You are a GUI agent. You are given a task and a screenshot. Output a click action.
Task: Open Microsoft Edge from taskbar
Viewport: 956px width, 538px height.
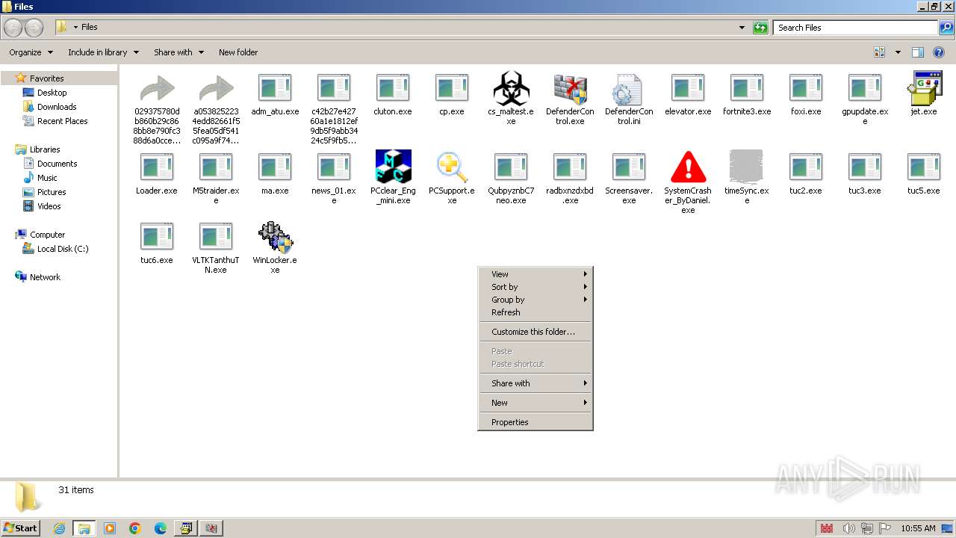coord(161,528)
